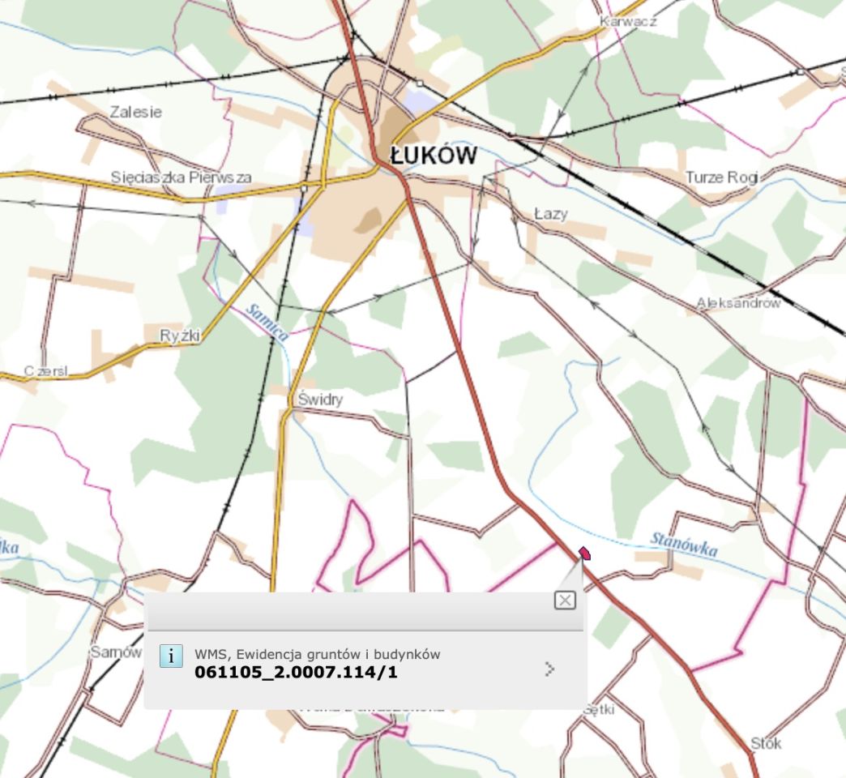Click the Świdry village label
This screenshot has width=846, height=778.
coord(320,399)
